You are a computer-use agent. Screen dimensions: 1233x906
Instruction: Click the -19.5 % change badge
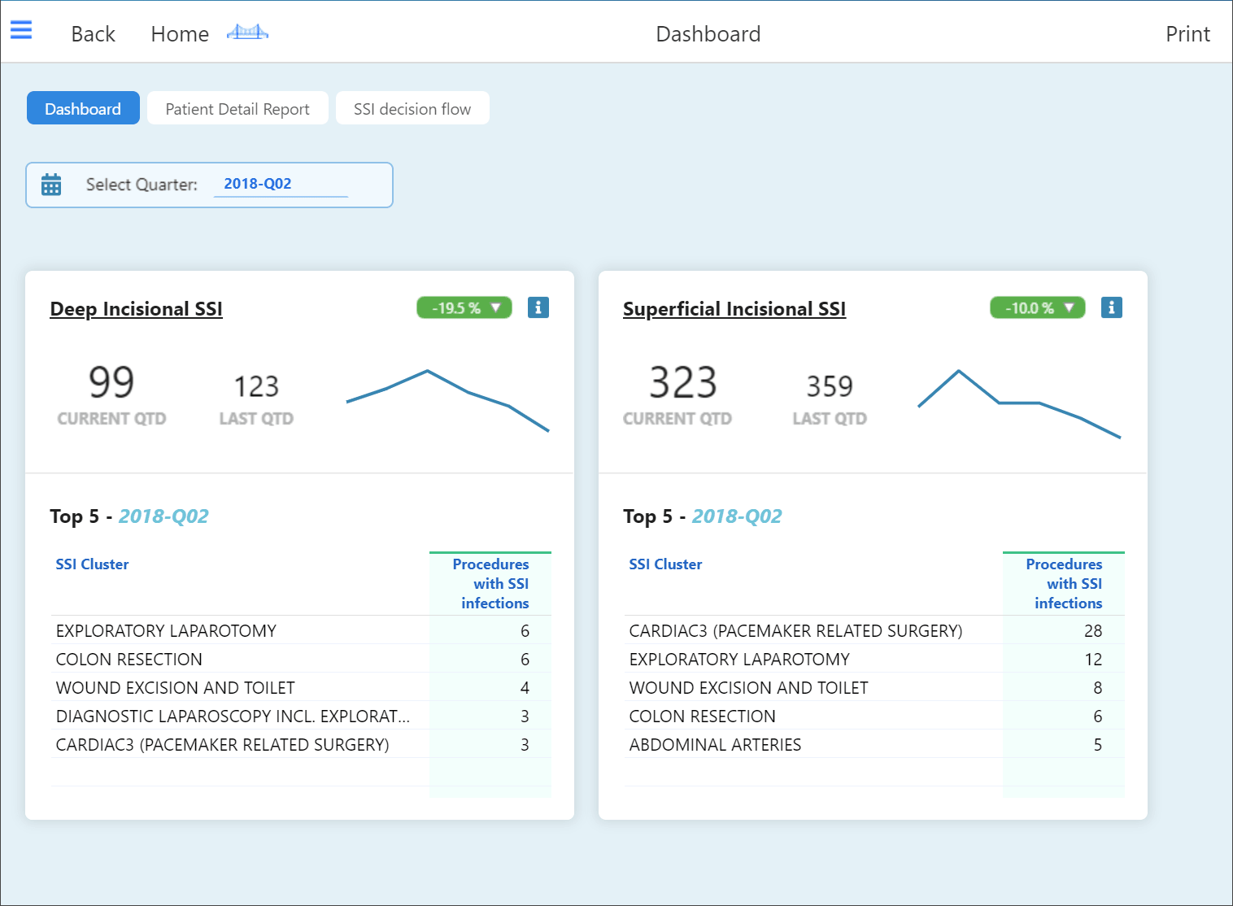464,307
